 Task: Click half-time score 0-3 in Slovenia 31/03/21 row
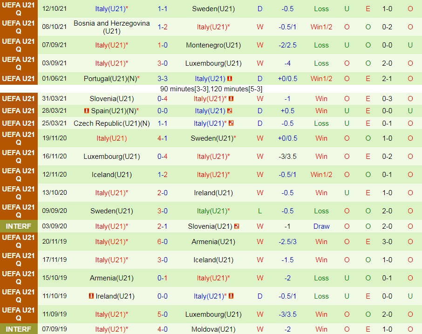pyautogui.click(x=387, y=99)
